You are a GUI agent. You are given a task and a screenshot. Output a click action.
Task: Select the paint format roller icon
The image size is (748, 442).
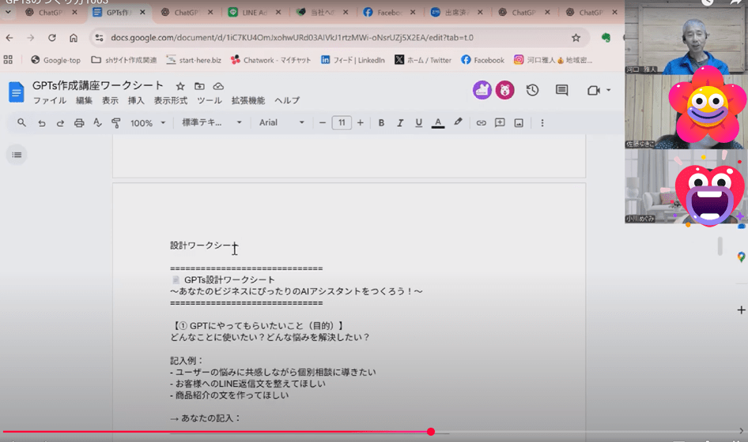pos(116,123)
